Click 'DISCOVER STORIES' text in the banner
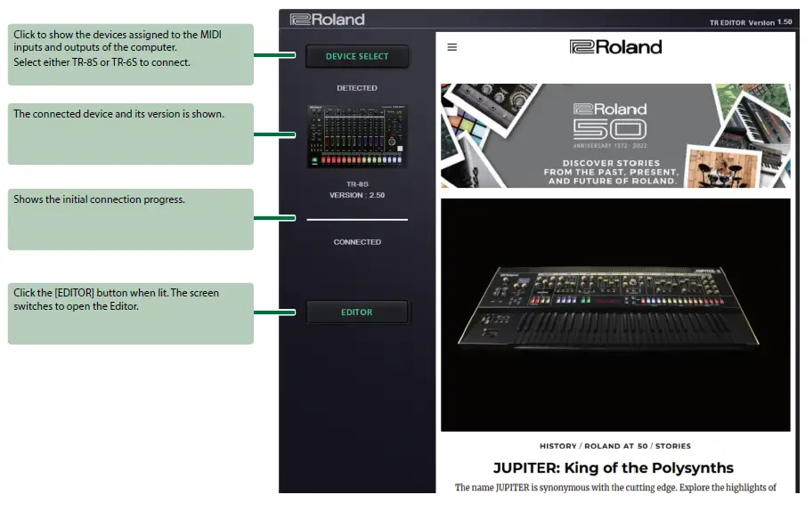This screenshot has height=511, width=805. point(611,163)
